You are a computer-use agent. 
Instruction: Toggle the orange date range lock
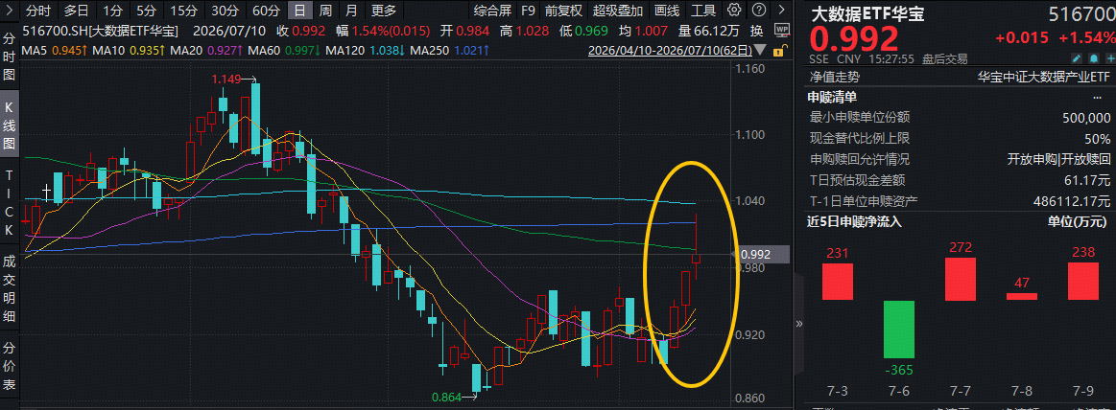pos(781,51)
